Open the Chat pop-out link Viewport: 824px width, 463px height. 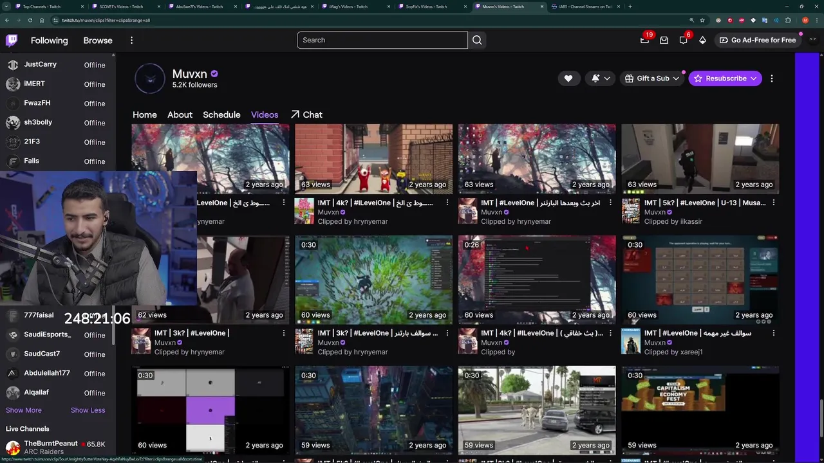(306, 114)
